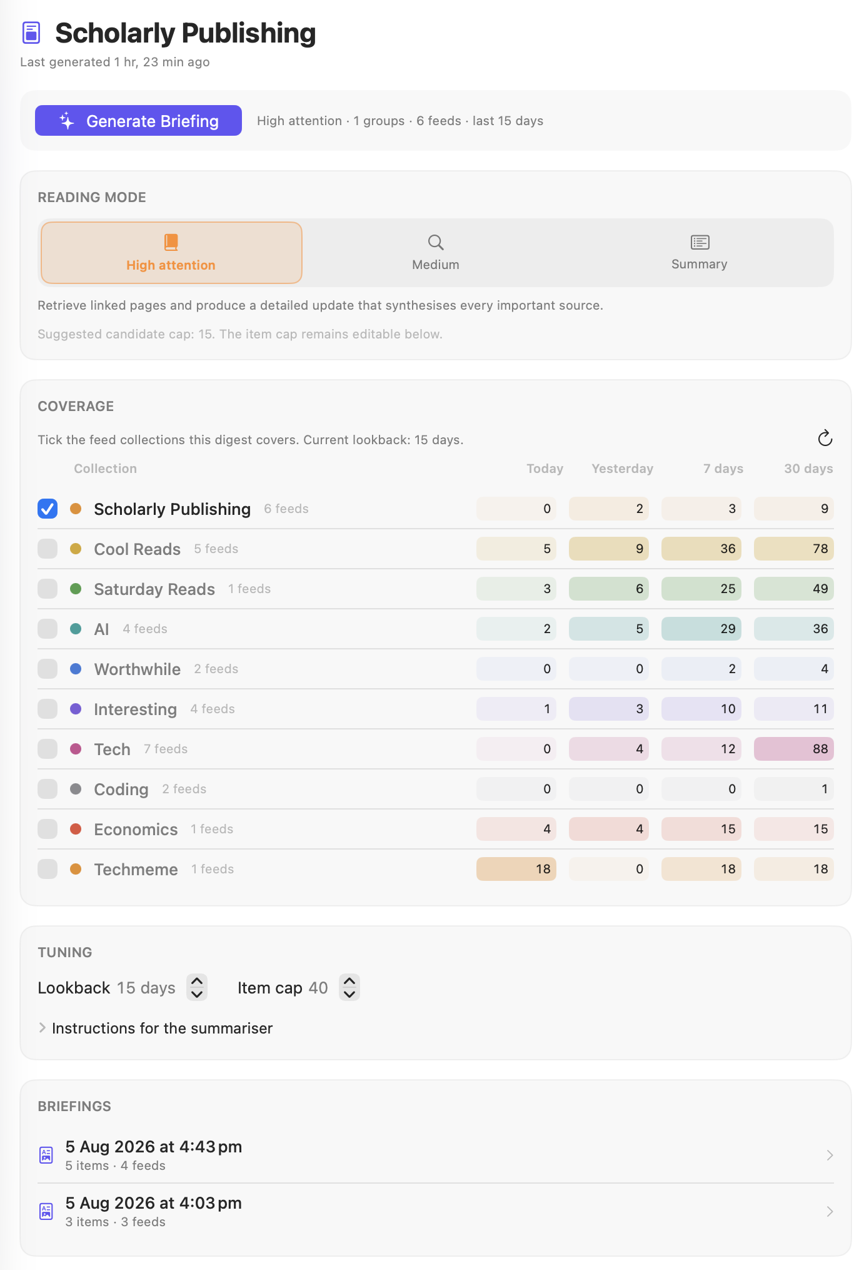The height and width of the screenshot is (1270, 864).
Task: Adjust the Lookback days stepper
Action: (x=197, y=987)
